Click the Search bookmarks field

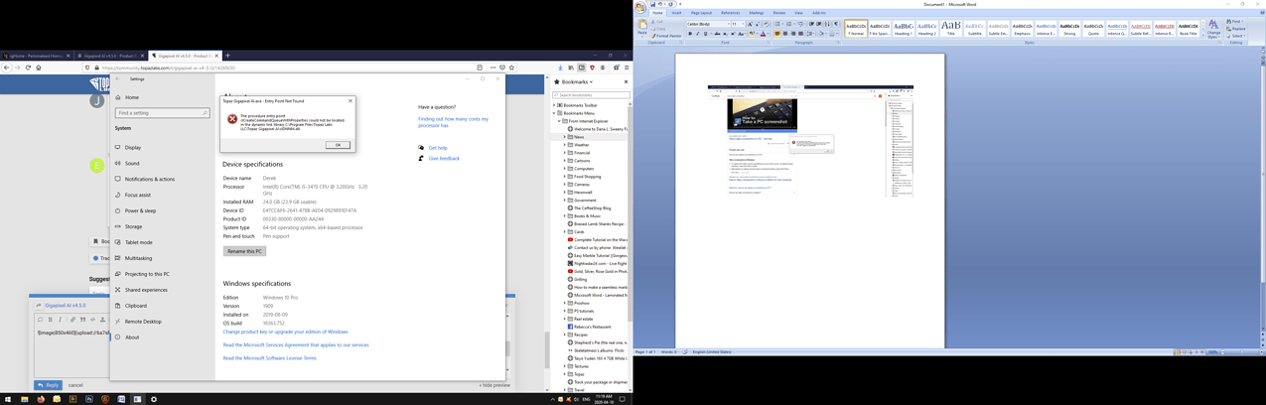[591, 95]
